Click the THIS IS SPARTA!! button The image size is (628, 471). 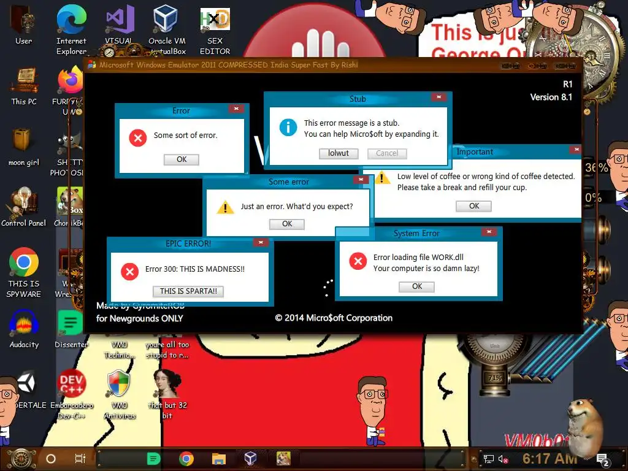click(x=188, y=291)
